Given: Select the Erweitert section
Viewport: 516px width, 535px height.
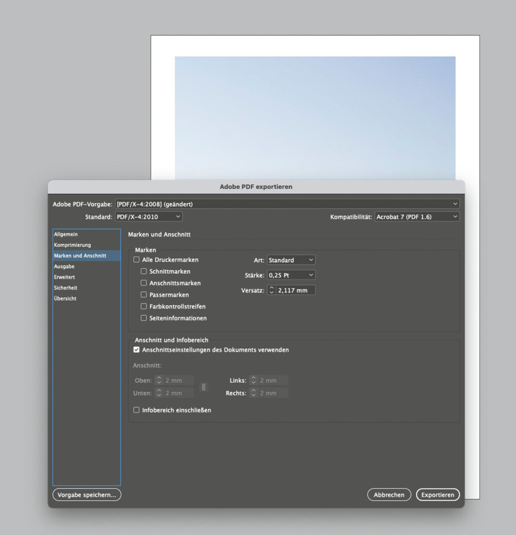Looking at the screenshot, I should click(x=86, y=277).
